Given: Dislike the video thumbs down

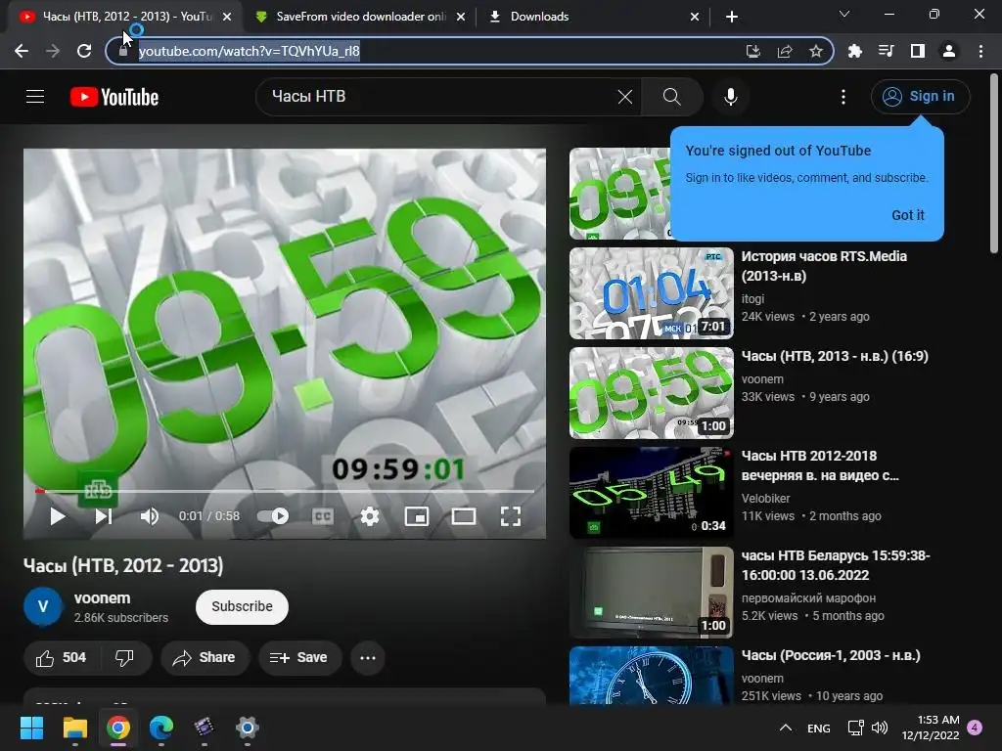Looking at the screenshot, I should pos(125,658).
